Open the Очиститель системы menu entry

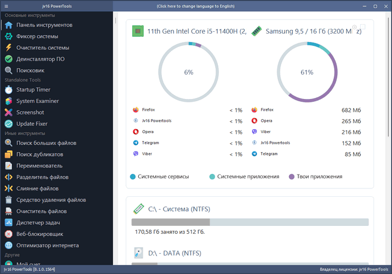click(x=43, y=48)
